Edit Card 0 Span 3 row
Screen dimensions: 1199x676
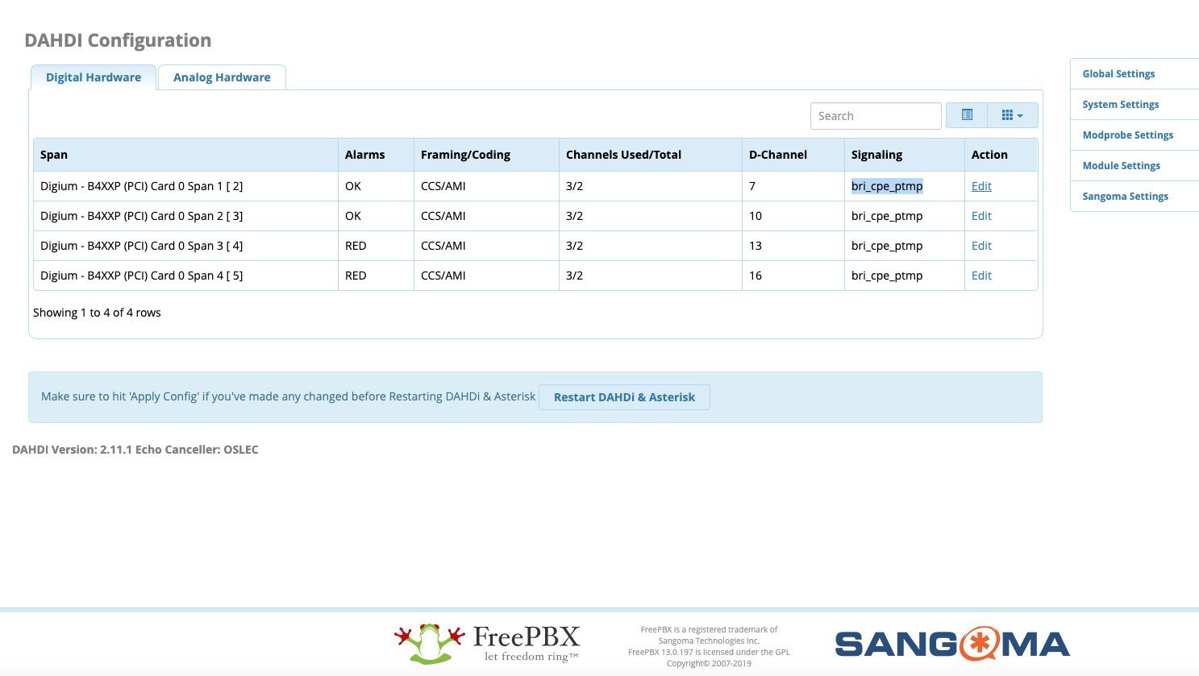[x=981, y=246]
